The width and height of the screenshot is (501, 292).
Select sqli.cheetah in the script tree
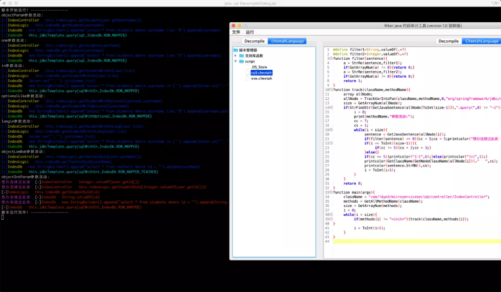click(261, 73)
